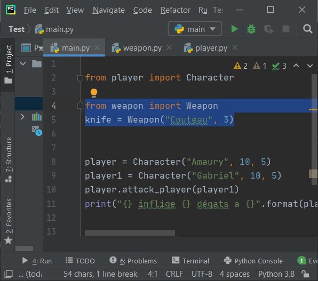Image resolution: width=318 pixels, height=281 pixels.
Task: Click yellow warning count indicator showing 2
Action: tap(240, 66)
